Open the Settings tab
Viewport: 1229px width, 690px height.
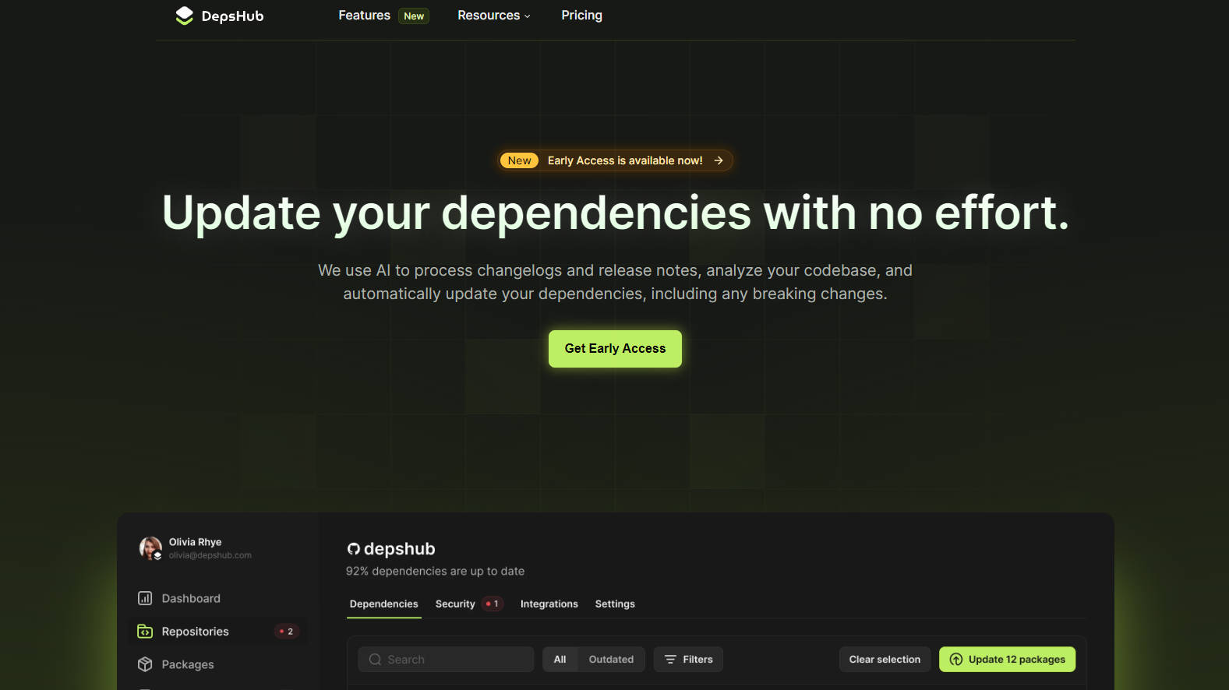615,604
